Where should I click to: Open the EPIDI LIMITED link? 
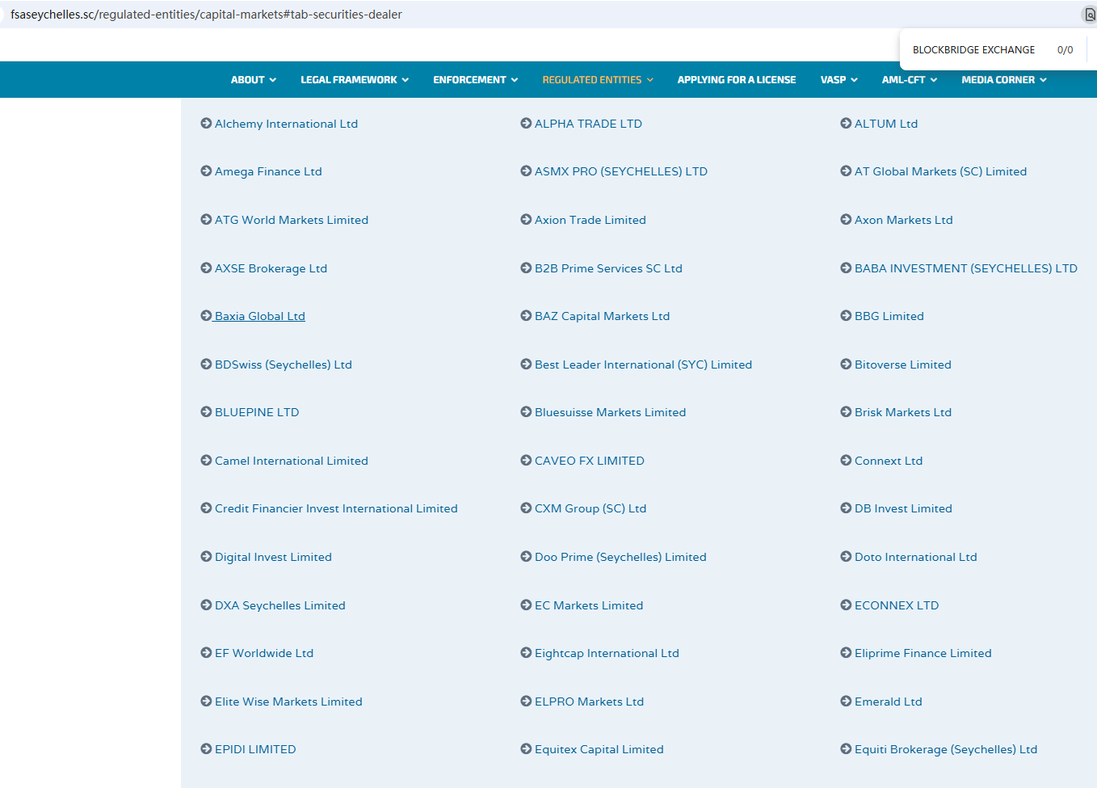coord(255,749)
